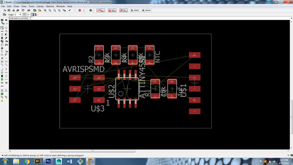The width and height of the screenshot is (293, 165).
Task: Click the Redraw zoom icon
Action: [59, 10]
